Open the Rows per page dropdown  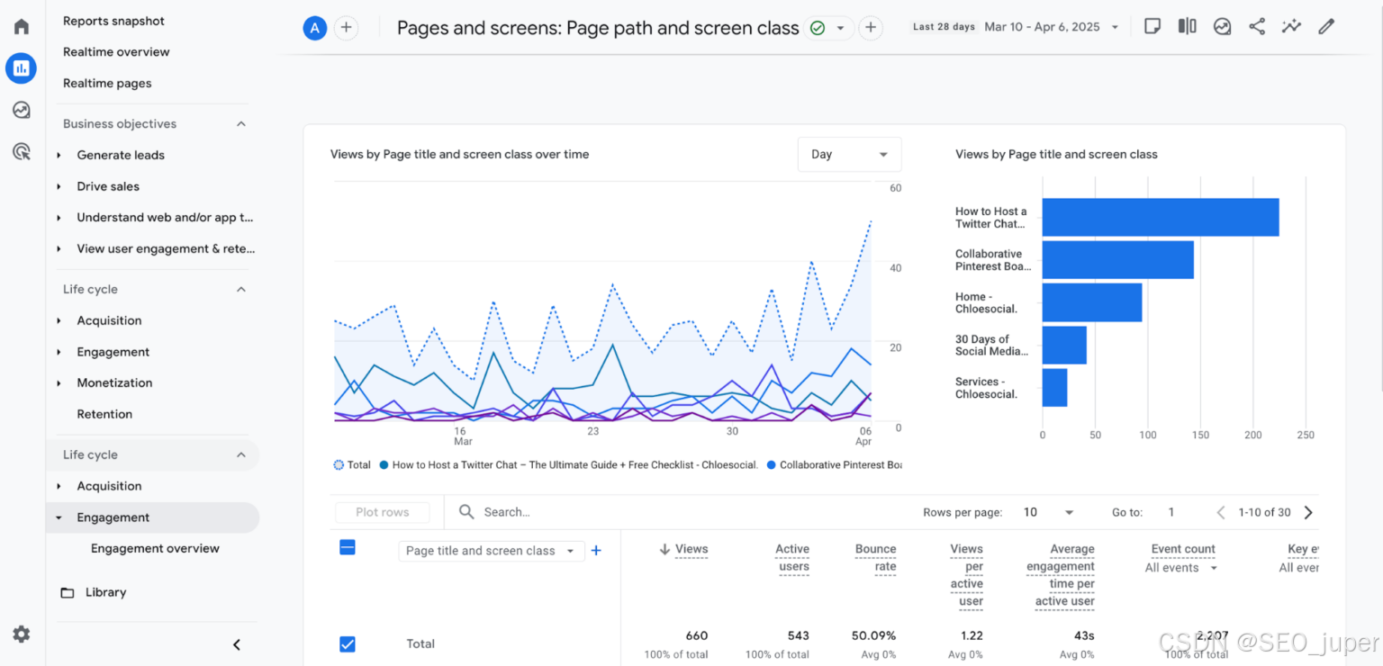tap(1049, 512)
